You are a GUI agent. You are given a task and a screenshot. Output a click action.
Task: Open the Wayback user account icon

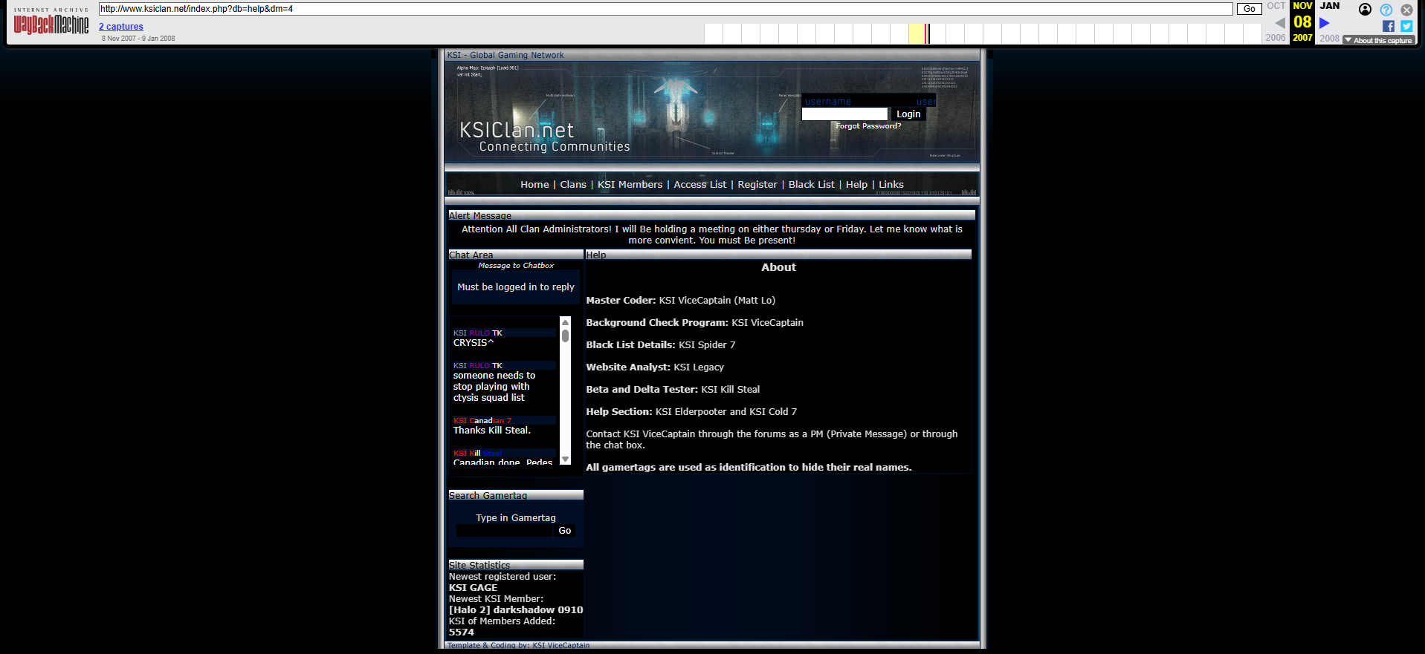(x=1365, y=10)
